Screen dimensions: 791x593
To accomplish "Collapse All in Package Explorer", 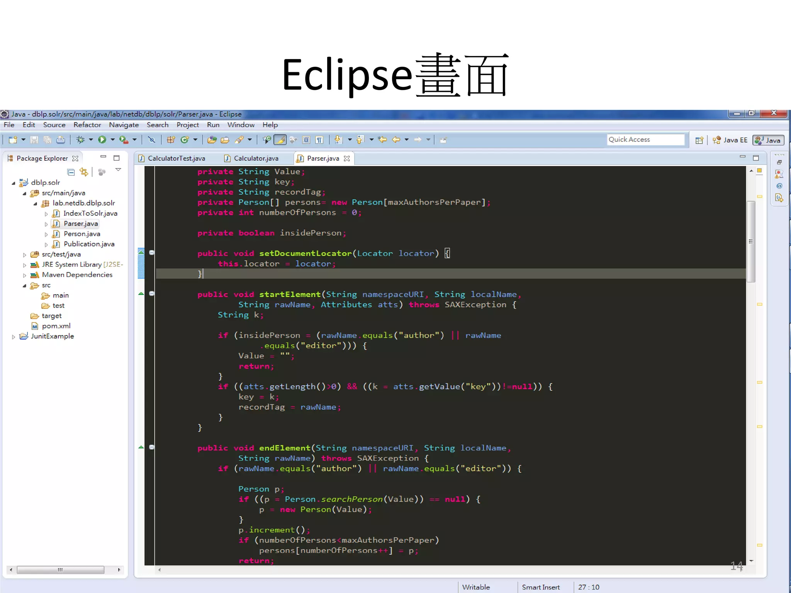I will [x=71, y=172].
